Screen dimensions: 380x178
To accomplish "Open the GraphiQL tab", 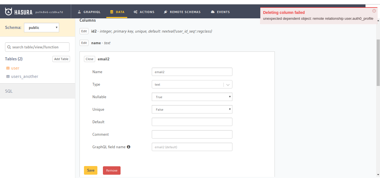I will pos(89,12).
